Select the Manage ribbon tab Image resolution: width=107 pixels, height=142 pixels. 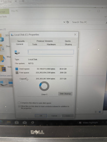(x=5, y=12)
